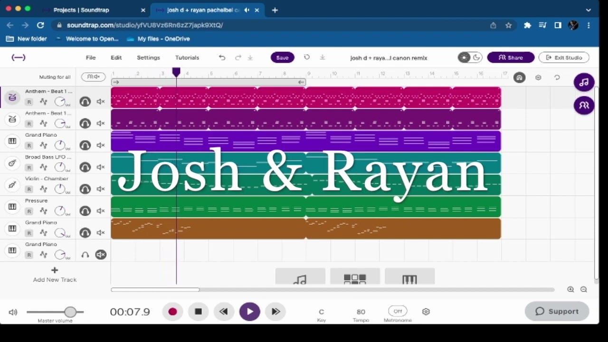Screen dimensions: 608x342
Task: Click the Save button
Action: 282,57
